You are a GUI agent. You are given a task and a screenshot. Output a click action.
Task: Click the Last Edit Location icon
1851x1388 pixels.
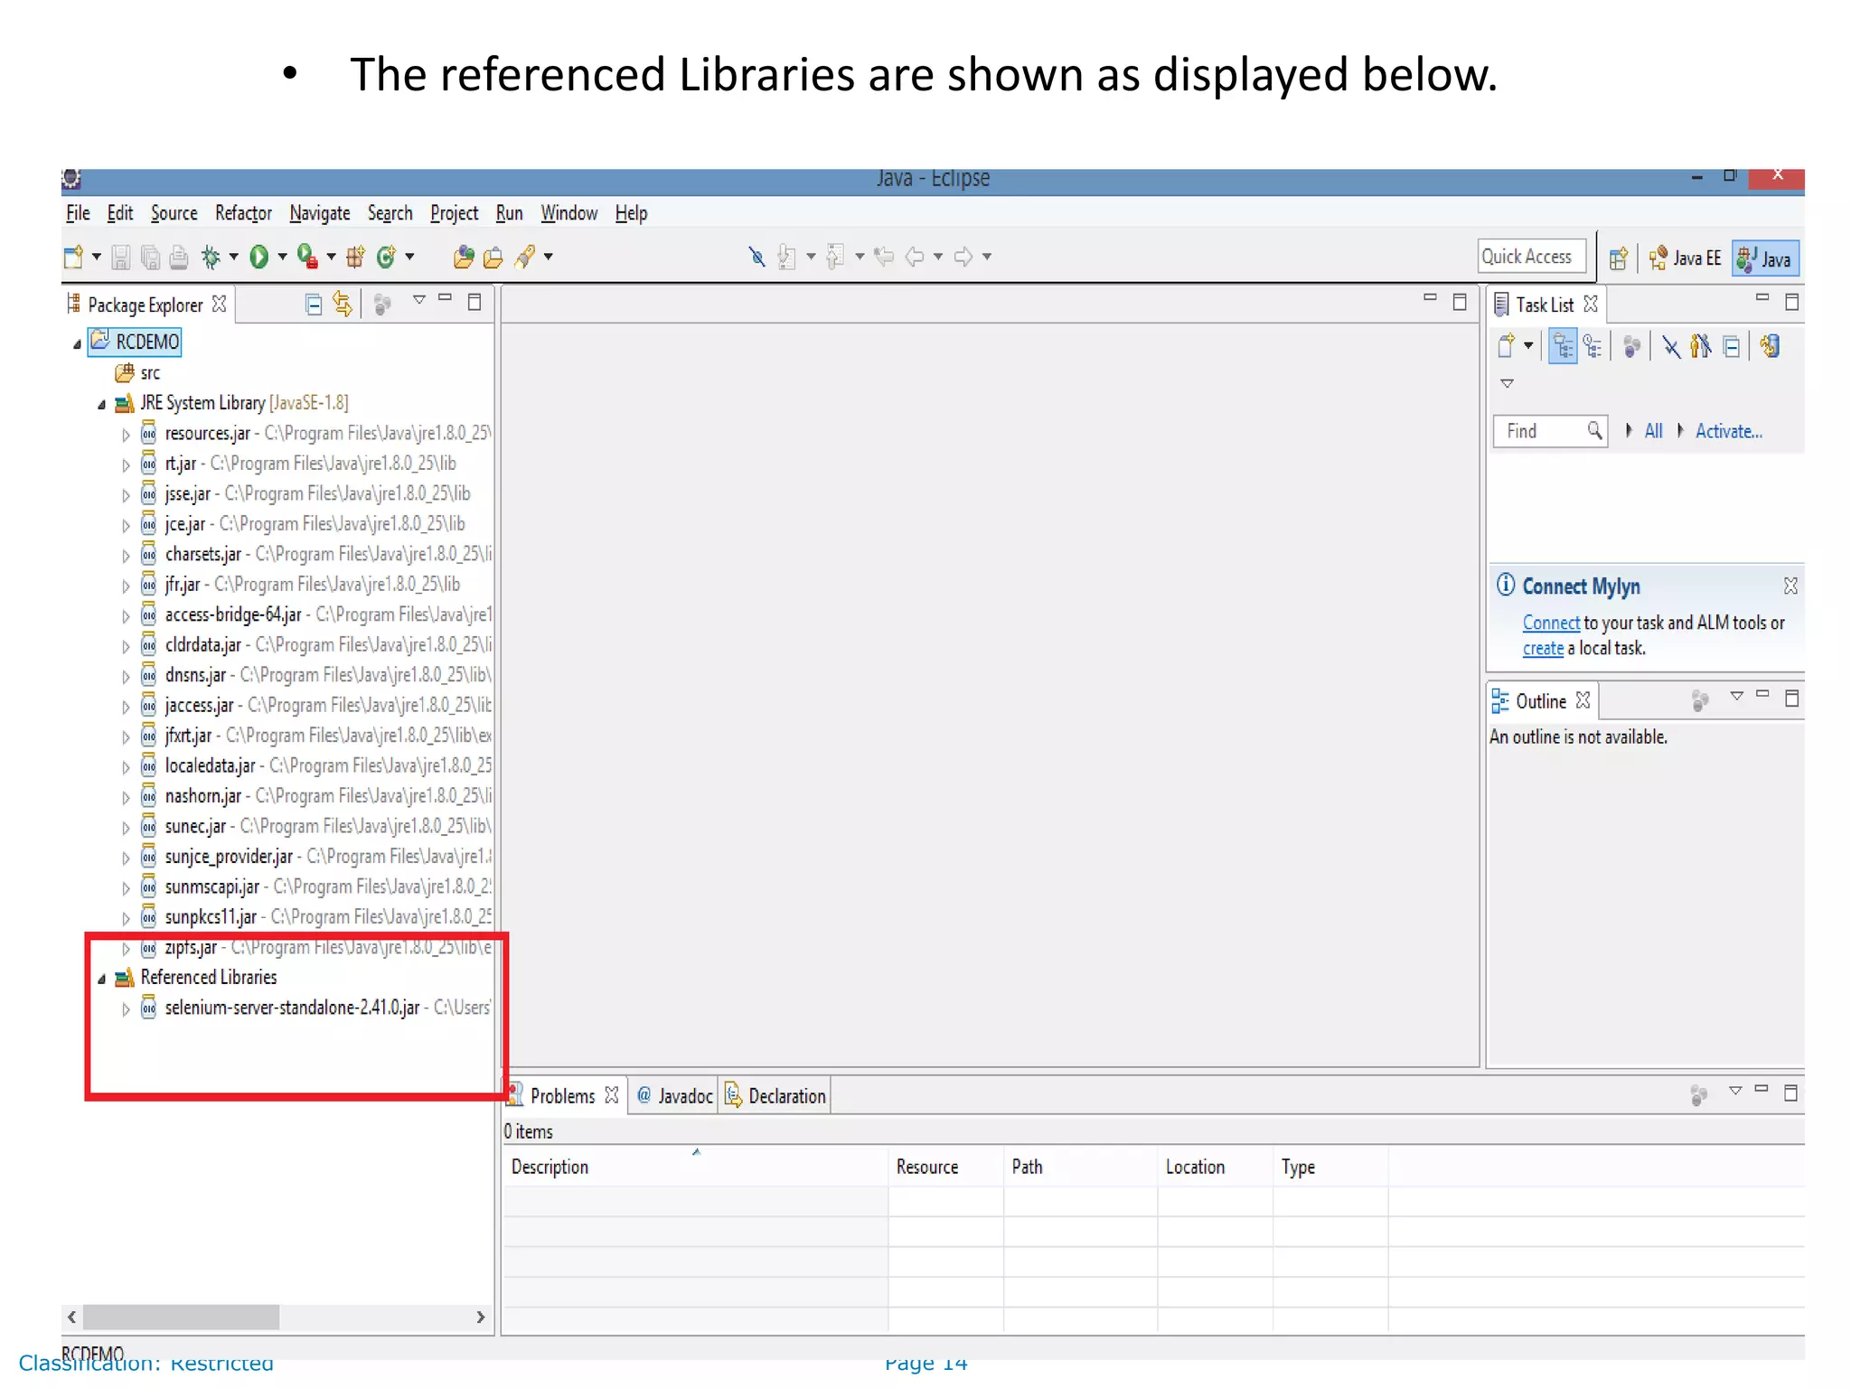[x=884, y=258]
